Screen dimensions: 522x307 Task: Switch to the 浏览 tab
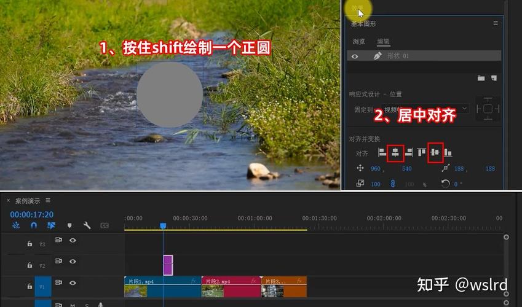358,42
